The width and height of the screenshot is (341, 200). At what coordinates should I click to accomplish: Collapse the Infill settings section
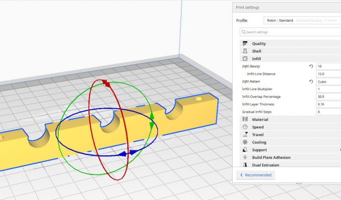(290, 59)
